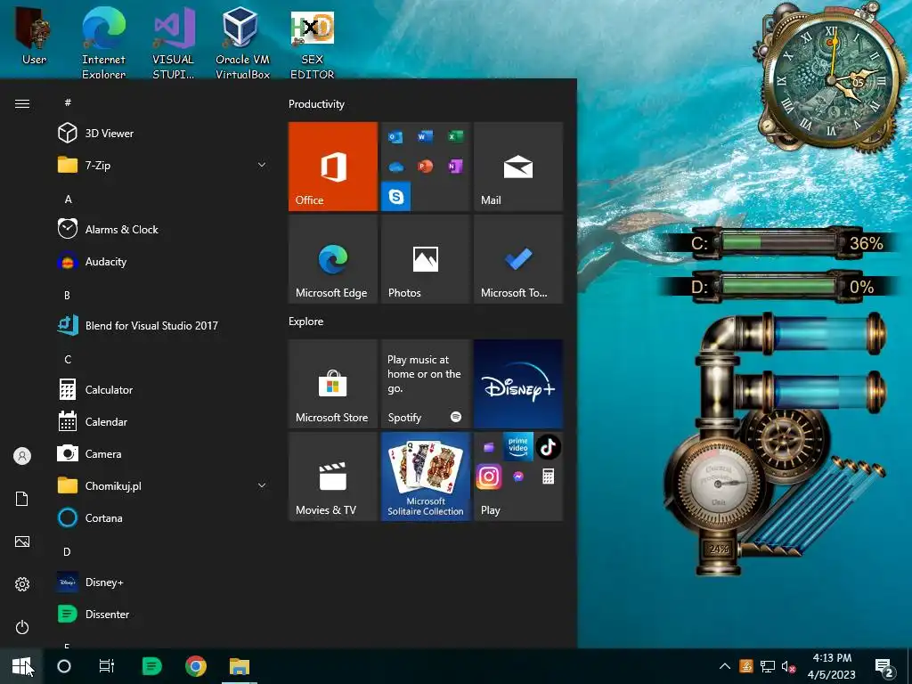912x684 pixels.
Task: Open Documents from Start sidebar
Action: click(x=22, y=499)
